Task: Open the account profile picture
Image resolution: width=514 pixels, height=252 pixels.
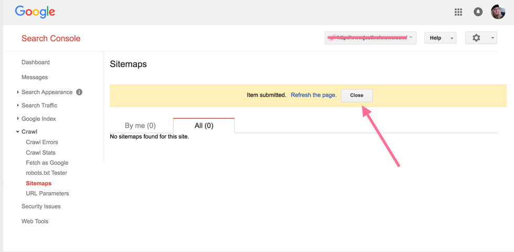Action: pyautogui.click(x=498, y=12)
